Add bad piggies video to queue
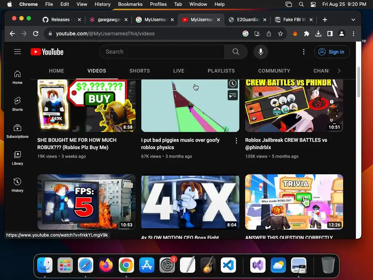The height and width of the screenshot is (280, 373). (x=233, y=96)
